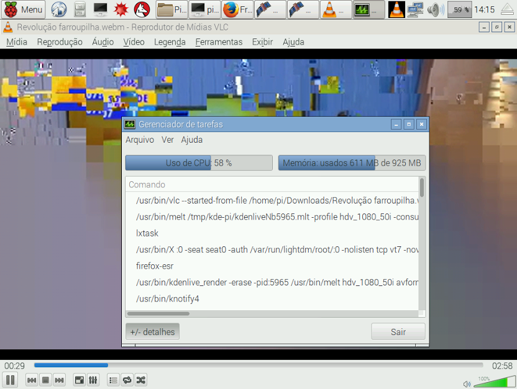Open the Áudio menu in VLC
517x389 pixels.
pos(103,42)
